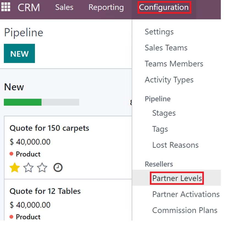The width and height of the screenshot is (231, 225).
Task: Open the apps grid icon
Action: 6,7
